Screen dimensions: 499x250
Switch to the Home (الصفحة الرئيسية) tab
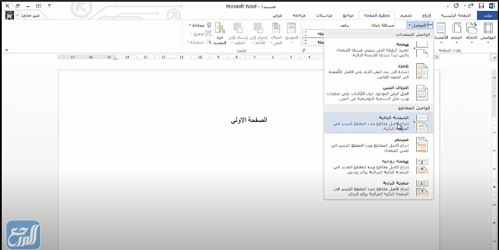pyautogui.click(x=455, y=15)
